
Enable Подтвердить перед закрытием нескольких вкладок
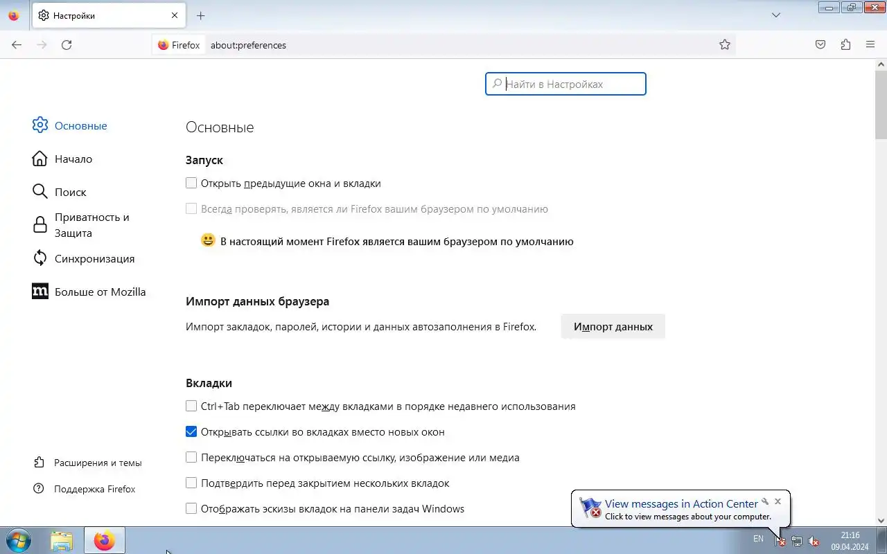point(191,483)
